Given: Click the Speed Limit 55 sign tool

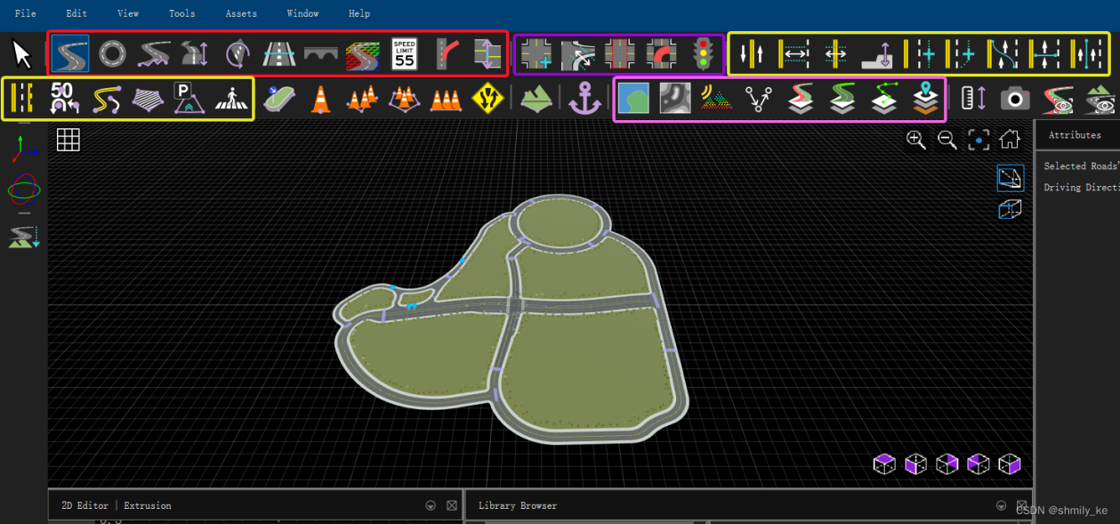Looking at the screenshot, I should click(405, 54).
